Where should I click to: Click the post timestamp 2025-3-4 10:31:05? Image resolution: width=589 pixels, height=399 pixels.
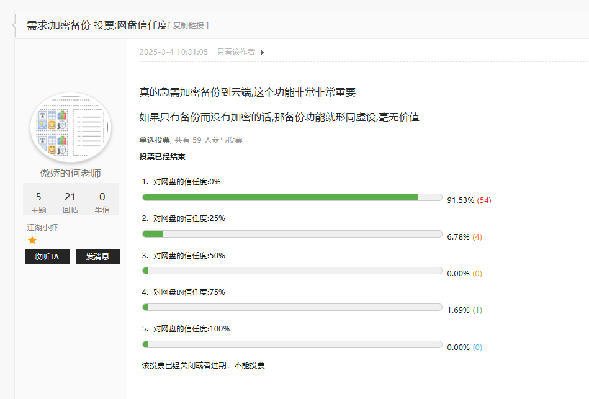174,52
